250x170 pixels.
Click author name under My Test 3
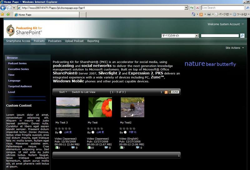pyautogui.click(x=68, y=132)
